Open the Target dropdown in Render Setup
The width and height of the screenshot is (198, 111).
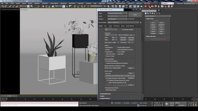pos(117,13)
